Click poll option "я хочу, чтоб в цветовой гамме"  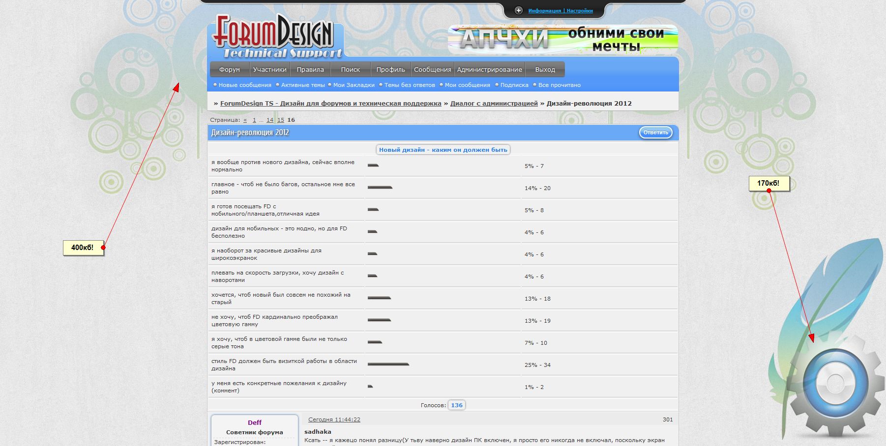pyautogui.click(x=279, y=343)
